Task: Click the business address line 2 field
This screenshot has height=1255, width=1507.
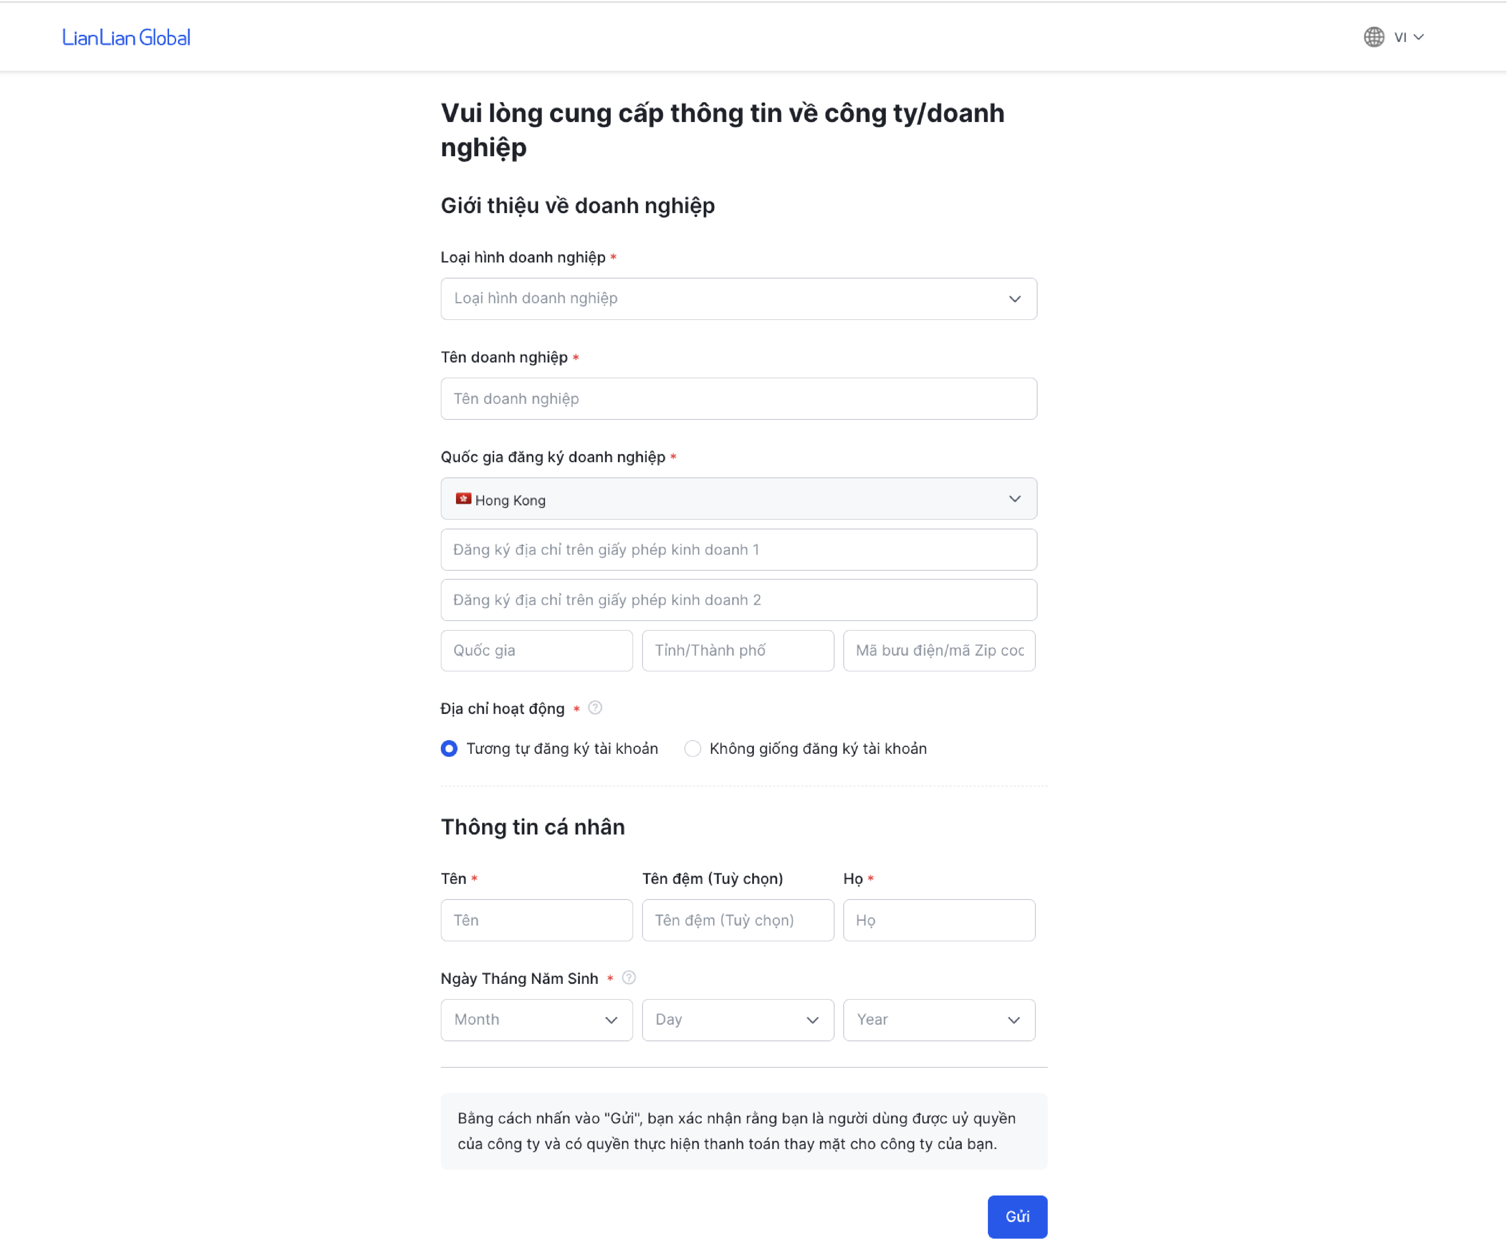Action: (738, 600)
